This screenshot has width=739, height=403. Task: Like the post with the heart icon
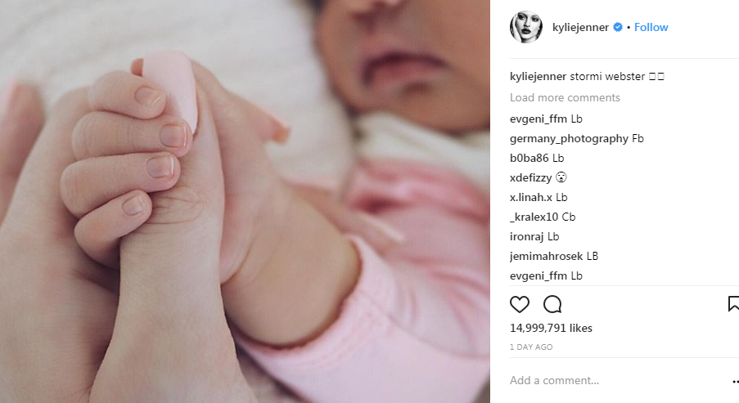(x=520, y=304)
